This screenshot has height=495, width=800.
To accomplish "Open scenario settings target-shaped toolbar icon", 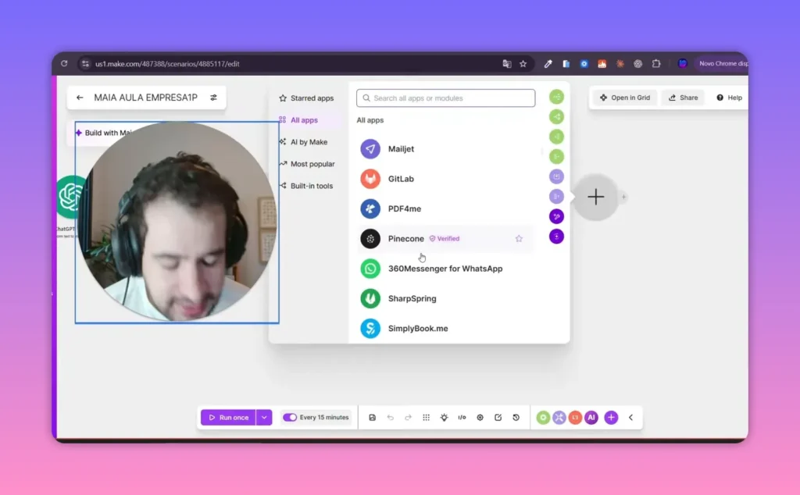I will coord(480,418).
